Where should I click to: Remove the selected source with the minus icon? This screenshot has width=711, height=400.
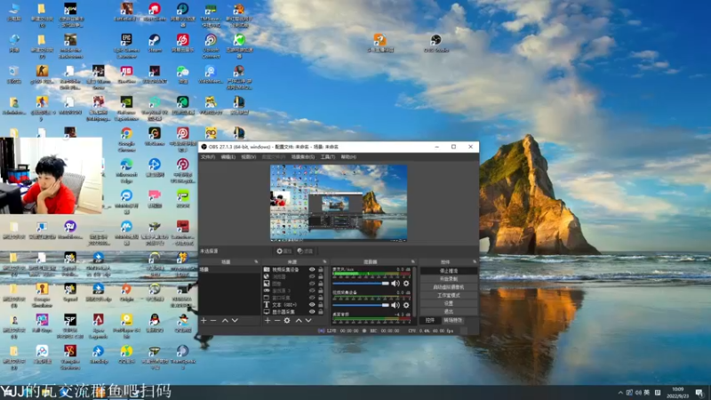click(277, 321)
